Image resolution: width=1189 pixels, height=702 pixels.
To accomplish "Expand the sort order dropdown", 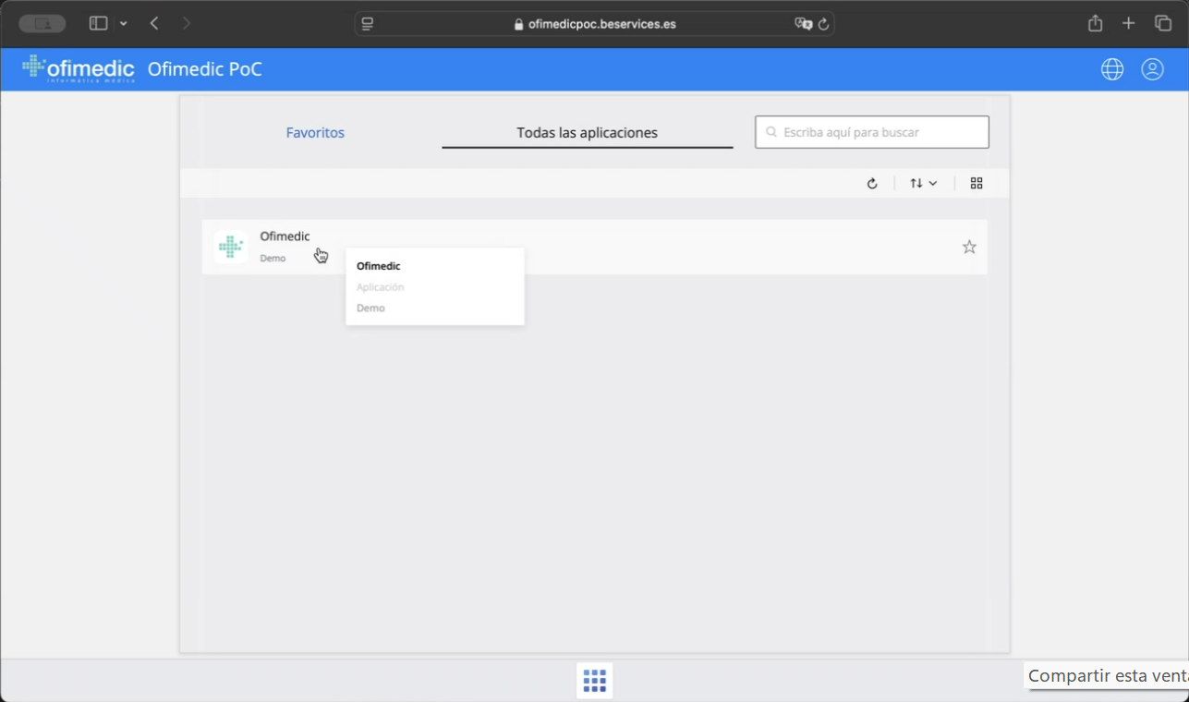I will point(923,184).
